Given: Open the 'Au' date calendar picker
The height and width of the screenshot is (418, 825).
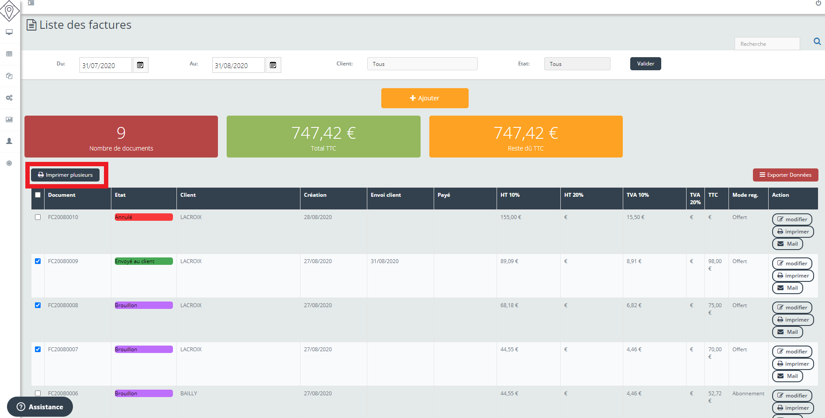Looking at the screenshot, I should pos(273,65).
